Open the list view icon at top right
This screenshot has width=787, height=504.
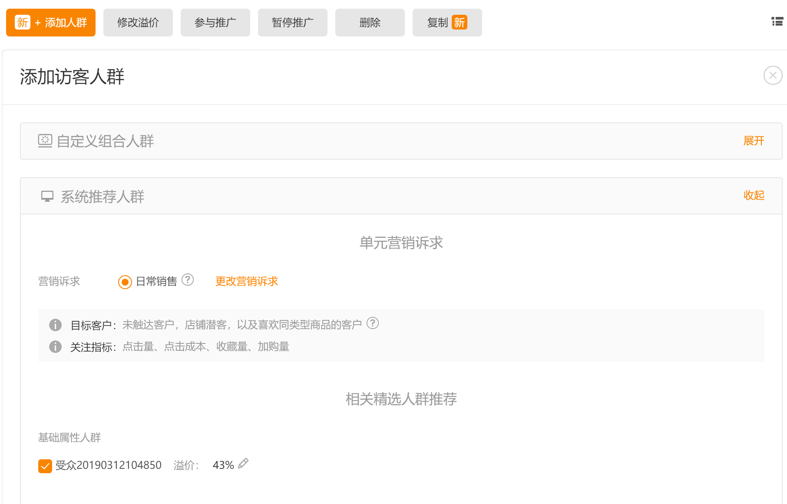pos(777,21)
